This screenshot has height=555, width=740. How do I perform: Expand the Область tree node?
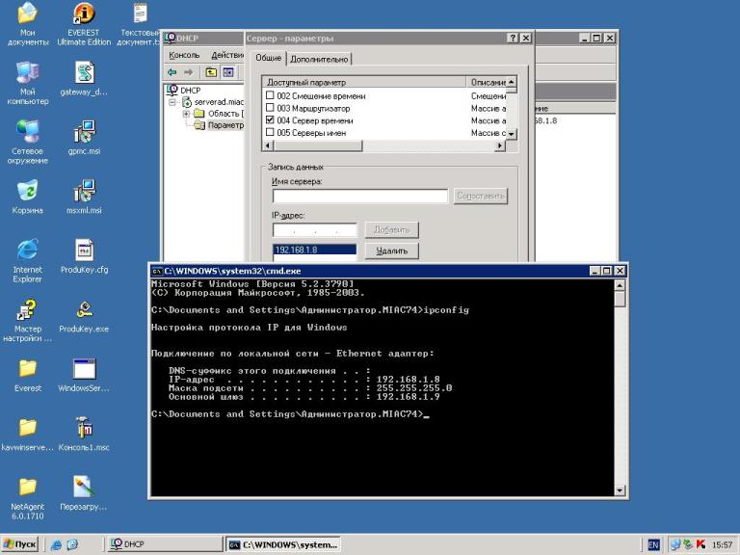186,114
